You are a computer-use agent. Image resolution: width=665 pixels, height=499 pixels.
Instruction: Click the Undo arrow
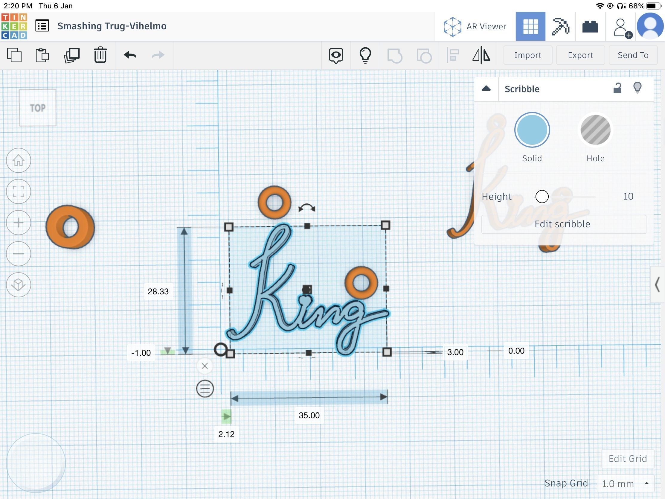click(130, 55)
